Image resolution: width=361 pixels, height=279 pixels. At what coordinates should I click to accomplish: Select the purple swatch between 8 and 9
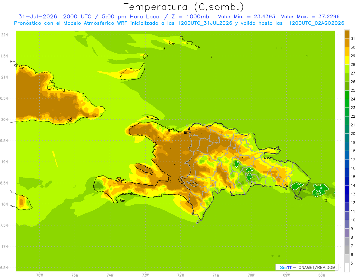[347, 233]
